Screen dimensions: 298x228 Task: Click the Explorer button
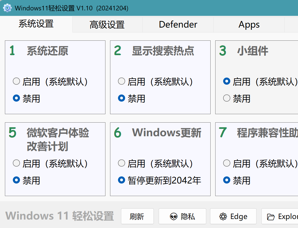[280, 216]
